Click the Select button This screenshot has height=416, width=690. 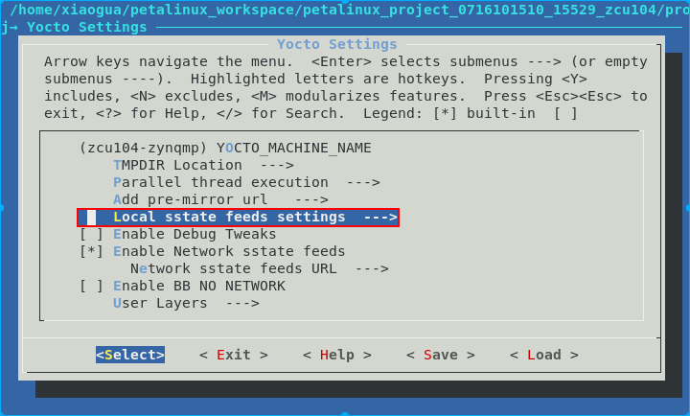pos(130,355)
